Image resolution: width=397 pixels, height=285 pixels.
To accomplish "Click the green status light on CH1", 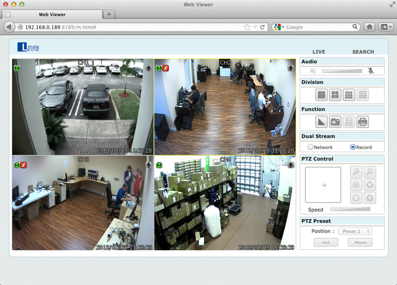I will (x=17, y=68).
